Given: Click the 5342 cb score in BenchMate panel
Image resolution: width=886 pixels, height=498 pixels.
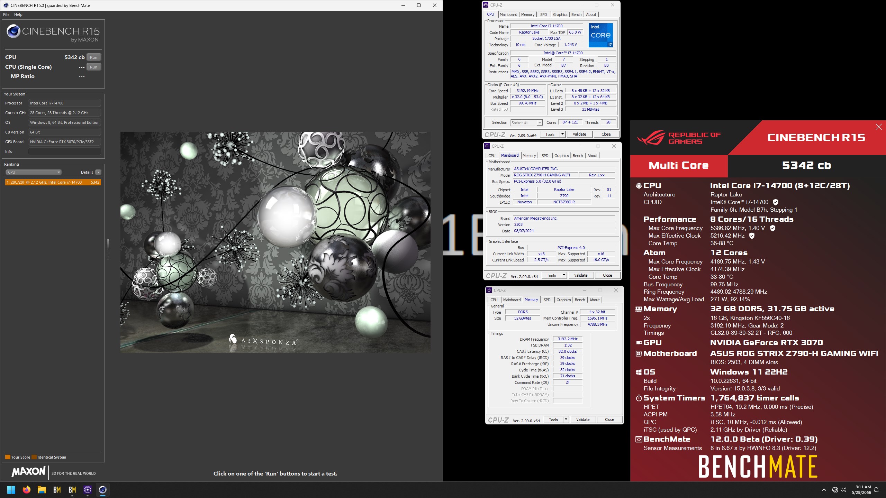Looking at the screenshot, I should coord(806,166).
